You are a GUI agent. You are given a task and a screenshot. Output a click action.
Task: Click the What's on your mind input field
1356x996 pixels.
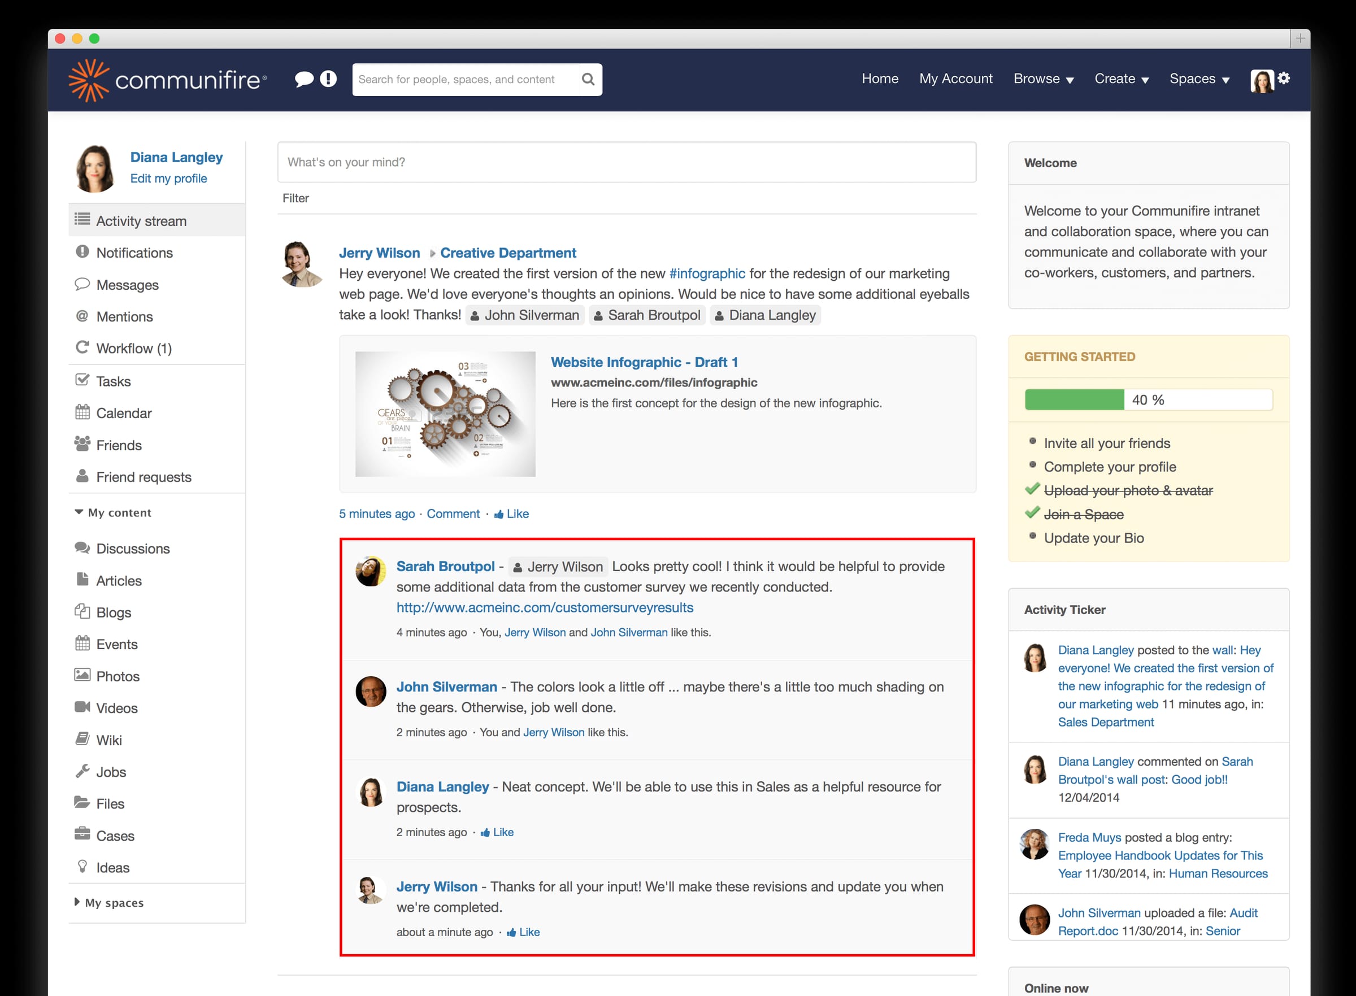pos(627,162)
